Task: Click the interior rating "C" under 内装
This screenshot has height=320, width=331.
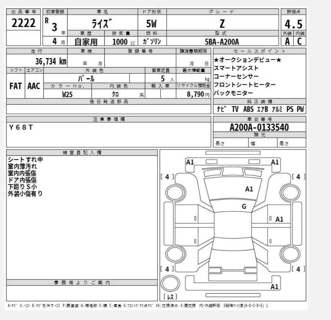Action: [x=299, y=41]
